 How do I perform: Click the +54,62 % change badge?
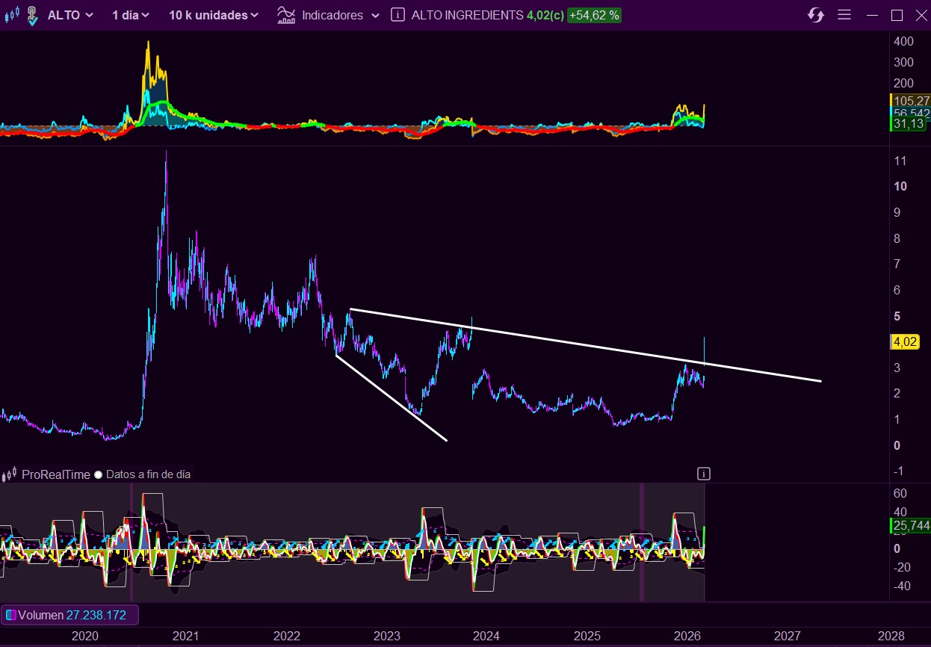tap(593, 15)
